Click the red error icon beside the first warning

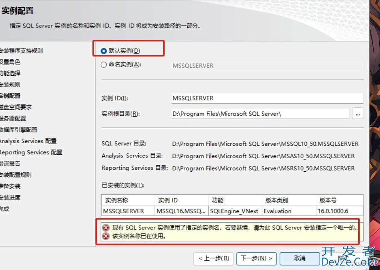(x=105, y=227)
